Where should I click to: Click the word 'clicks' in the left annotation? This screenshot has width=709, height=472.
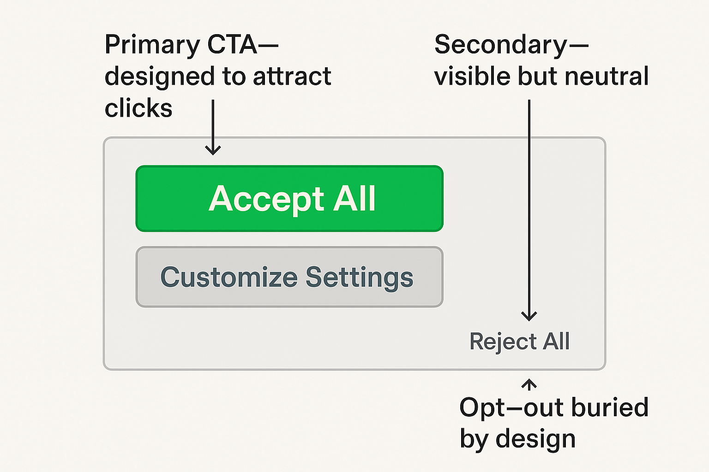pos(138,108)
